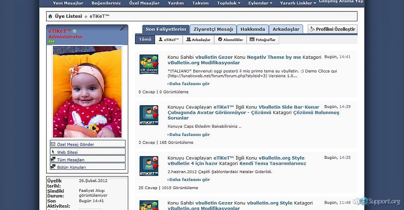
Task: Open first vBulletin.org Modifikasyonlar category link
Action: (x=204, y=63)
